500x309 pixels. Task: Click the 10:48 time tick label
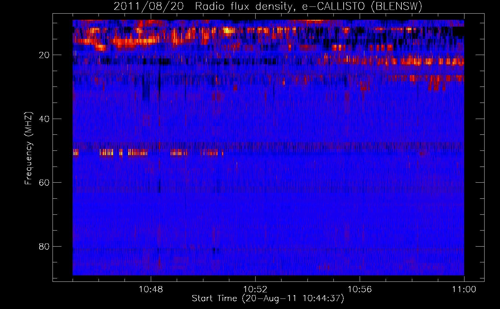(x=151, y=289)
